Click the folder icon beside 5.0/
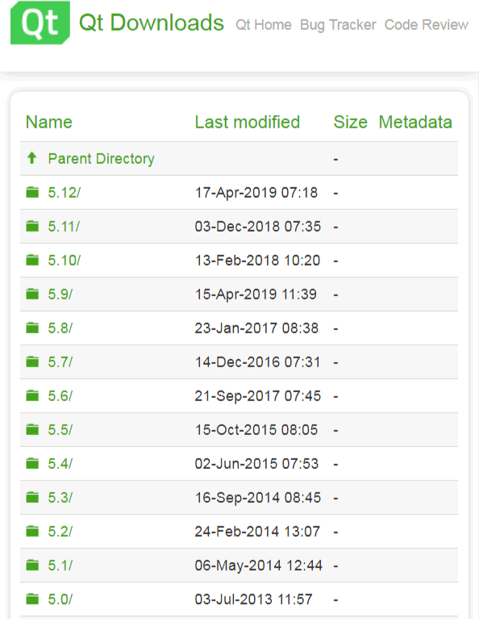 [32, 600]
